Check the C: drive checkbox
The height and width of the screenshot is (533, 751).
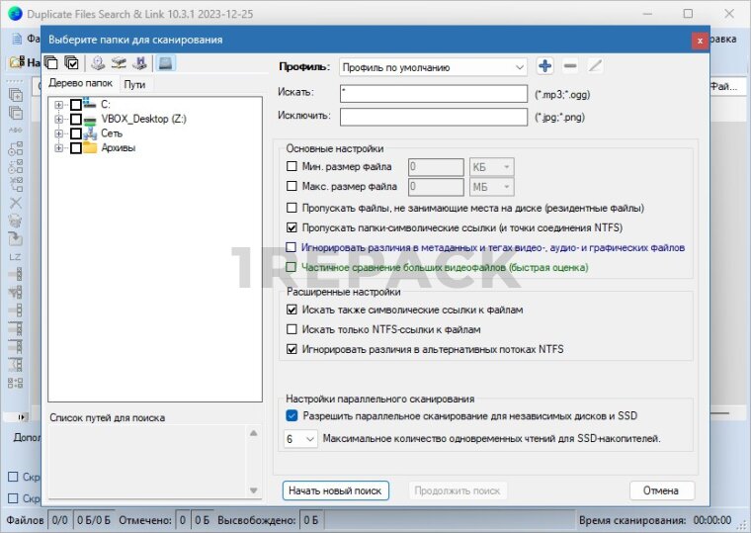pyautogui.click(x=76, y=104)
